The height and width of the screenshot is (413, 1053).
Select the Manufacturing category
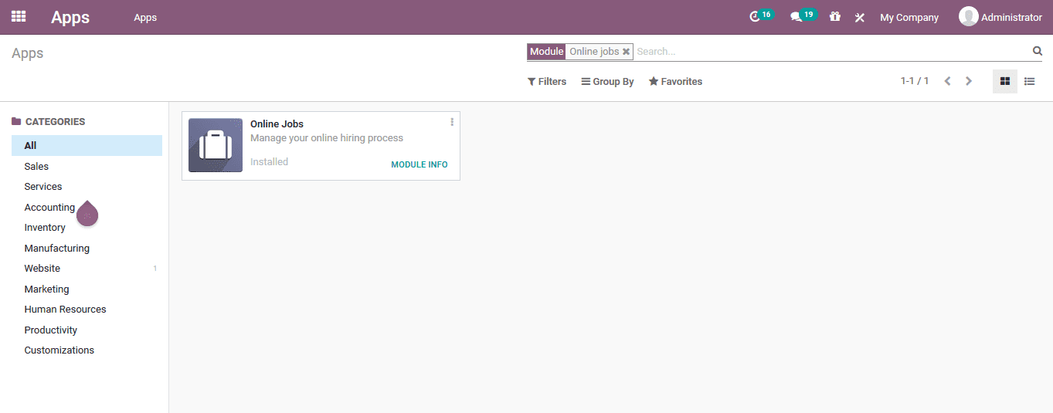click(x=87, y=248)
